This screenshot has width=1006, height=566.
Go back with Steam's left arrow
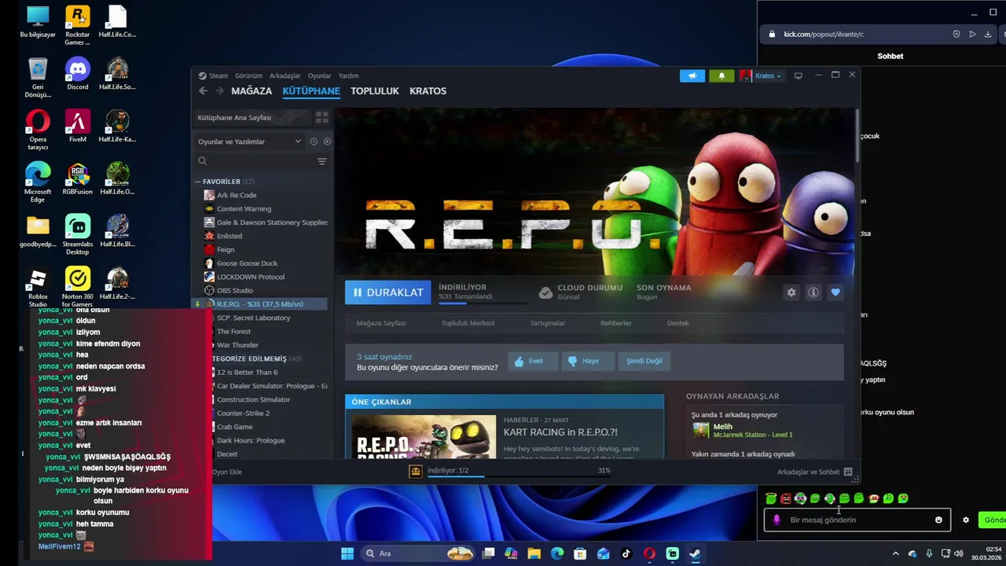click(x=203, y=91)
